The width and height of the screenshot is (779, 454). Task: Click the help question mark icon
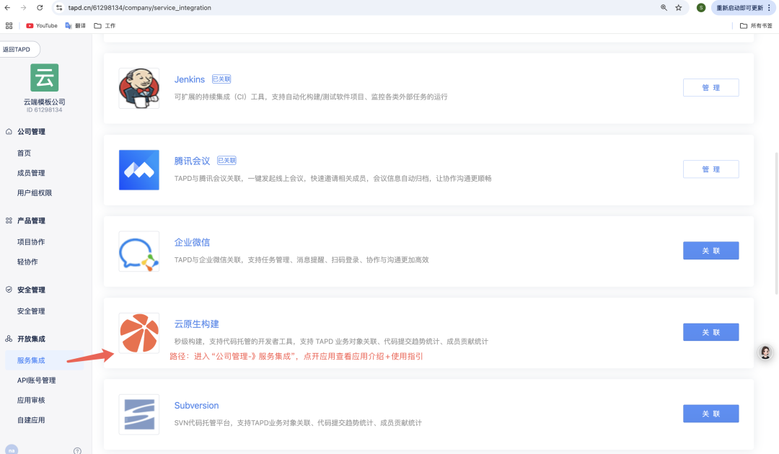click(77, 450)
